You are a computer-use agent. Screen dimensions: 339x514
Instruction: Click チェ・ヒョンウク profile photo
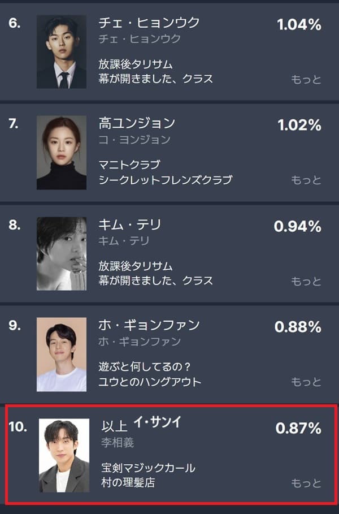click(62, 51)
